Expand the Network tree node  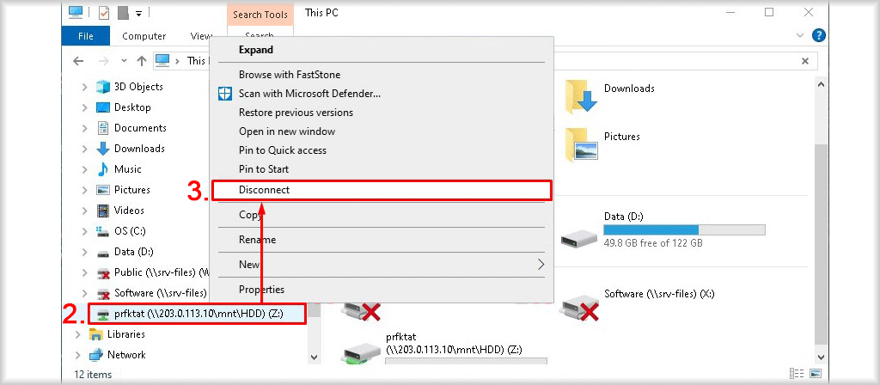pyautogui.click(x=78, y=355)
